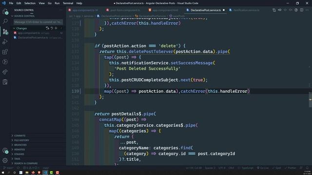Click Go Live in the status bar

click(263, 168)
